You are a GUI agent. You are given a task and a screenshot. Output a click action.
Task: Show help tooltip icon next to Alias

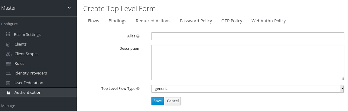tap(138, 36)
